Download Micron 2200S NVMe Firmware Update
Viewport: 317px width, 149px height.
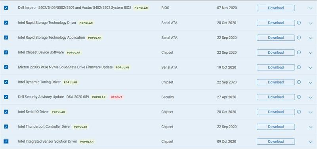click(276, 67)
